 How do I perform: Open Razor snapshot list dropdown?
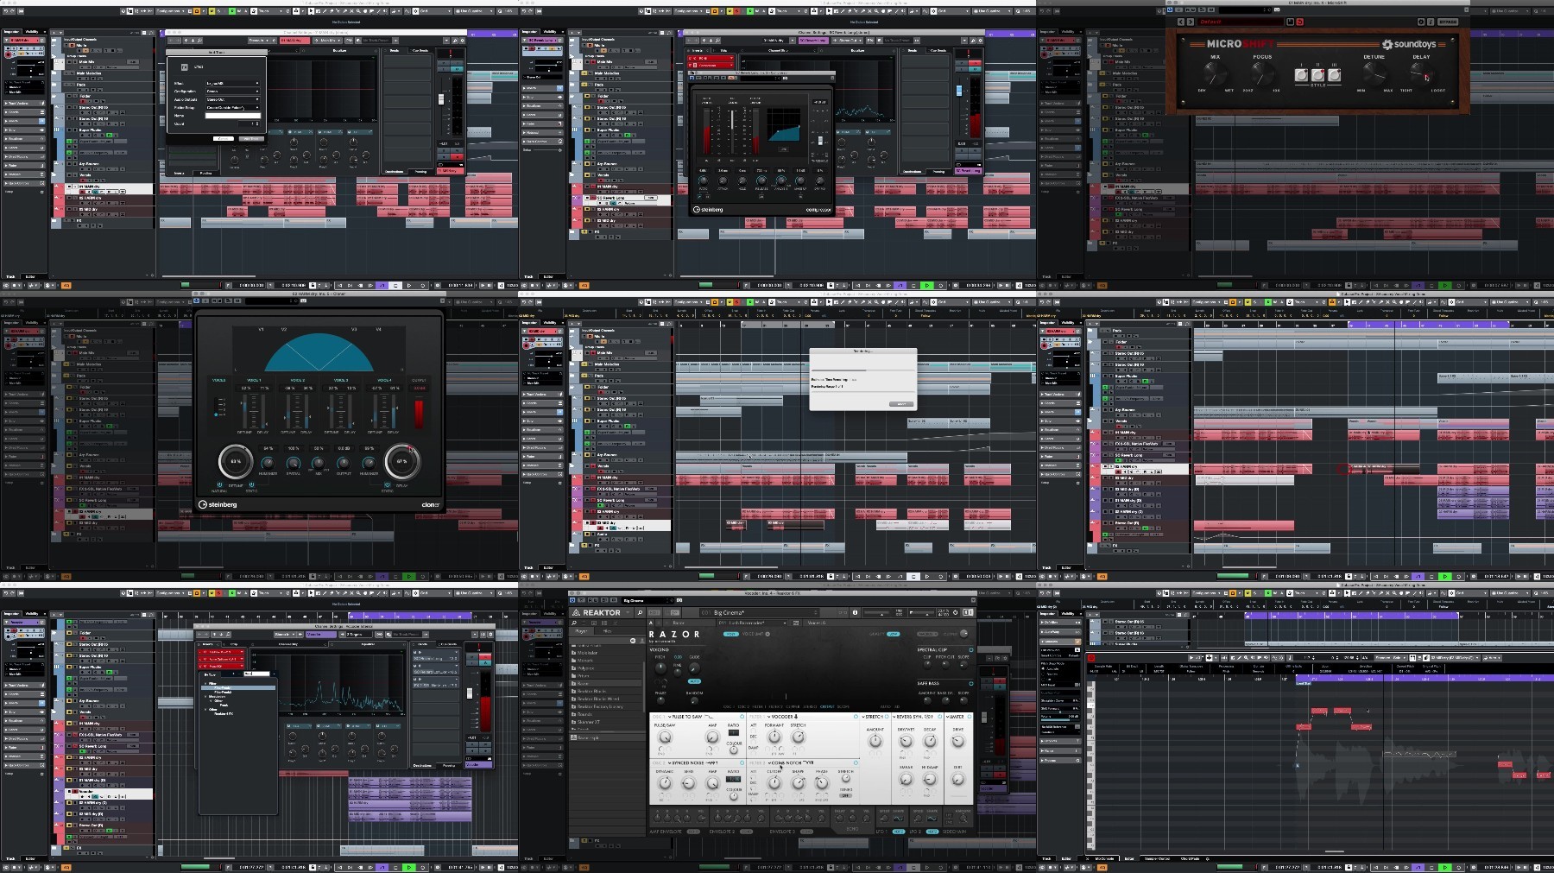point(753,623)
